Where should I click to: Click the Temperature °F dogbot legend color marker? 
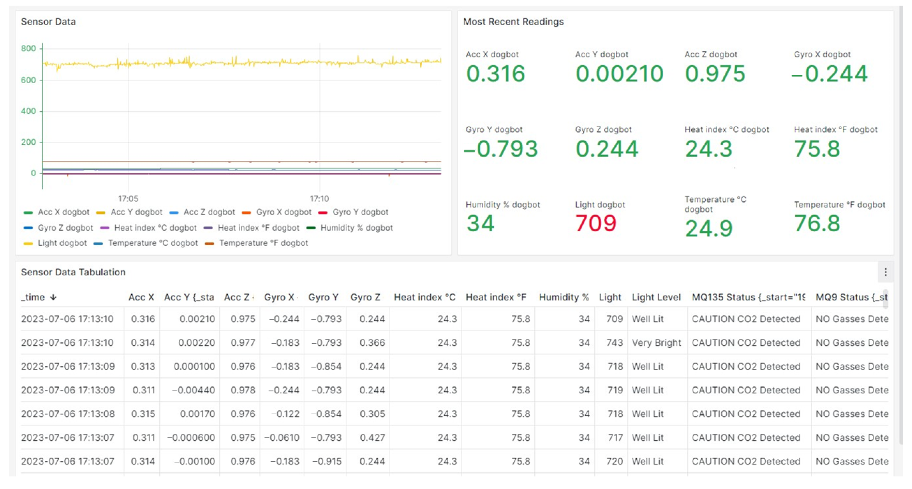[x=209, y=244]
